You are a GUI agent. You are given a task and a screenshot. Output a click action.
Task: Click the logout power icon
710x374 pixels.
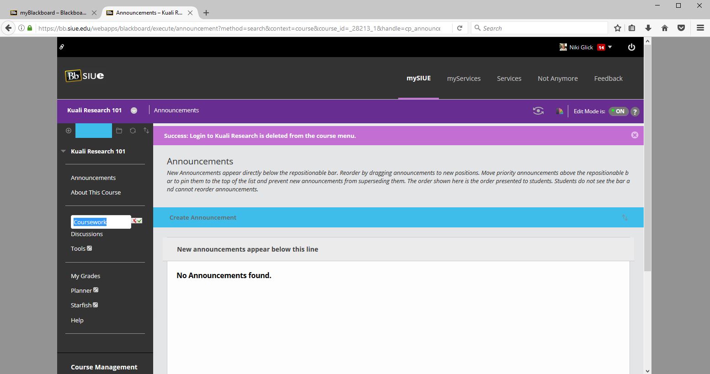(631, 47)
